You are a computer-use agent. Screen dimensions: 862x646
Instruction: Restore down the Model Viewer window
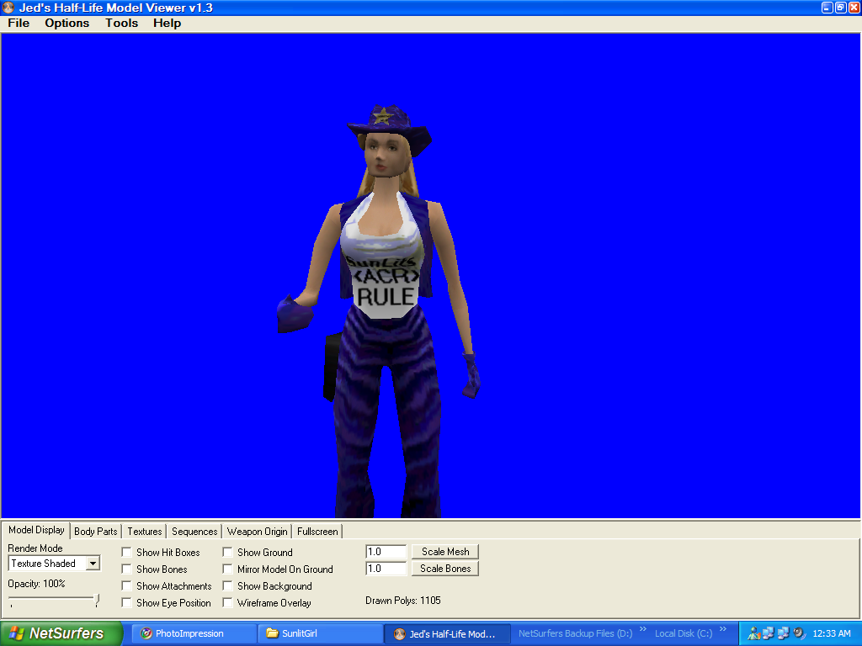point(841,8)
